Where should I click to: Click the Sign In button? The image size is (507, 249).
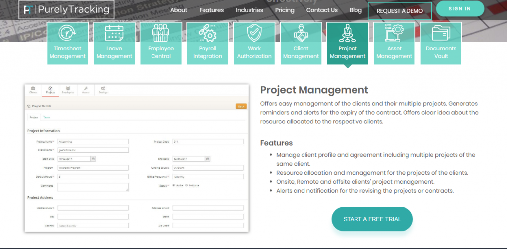(x=460, y=9)
